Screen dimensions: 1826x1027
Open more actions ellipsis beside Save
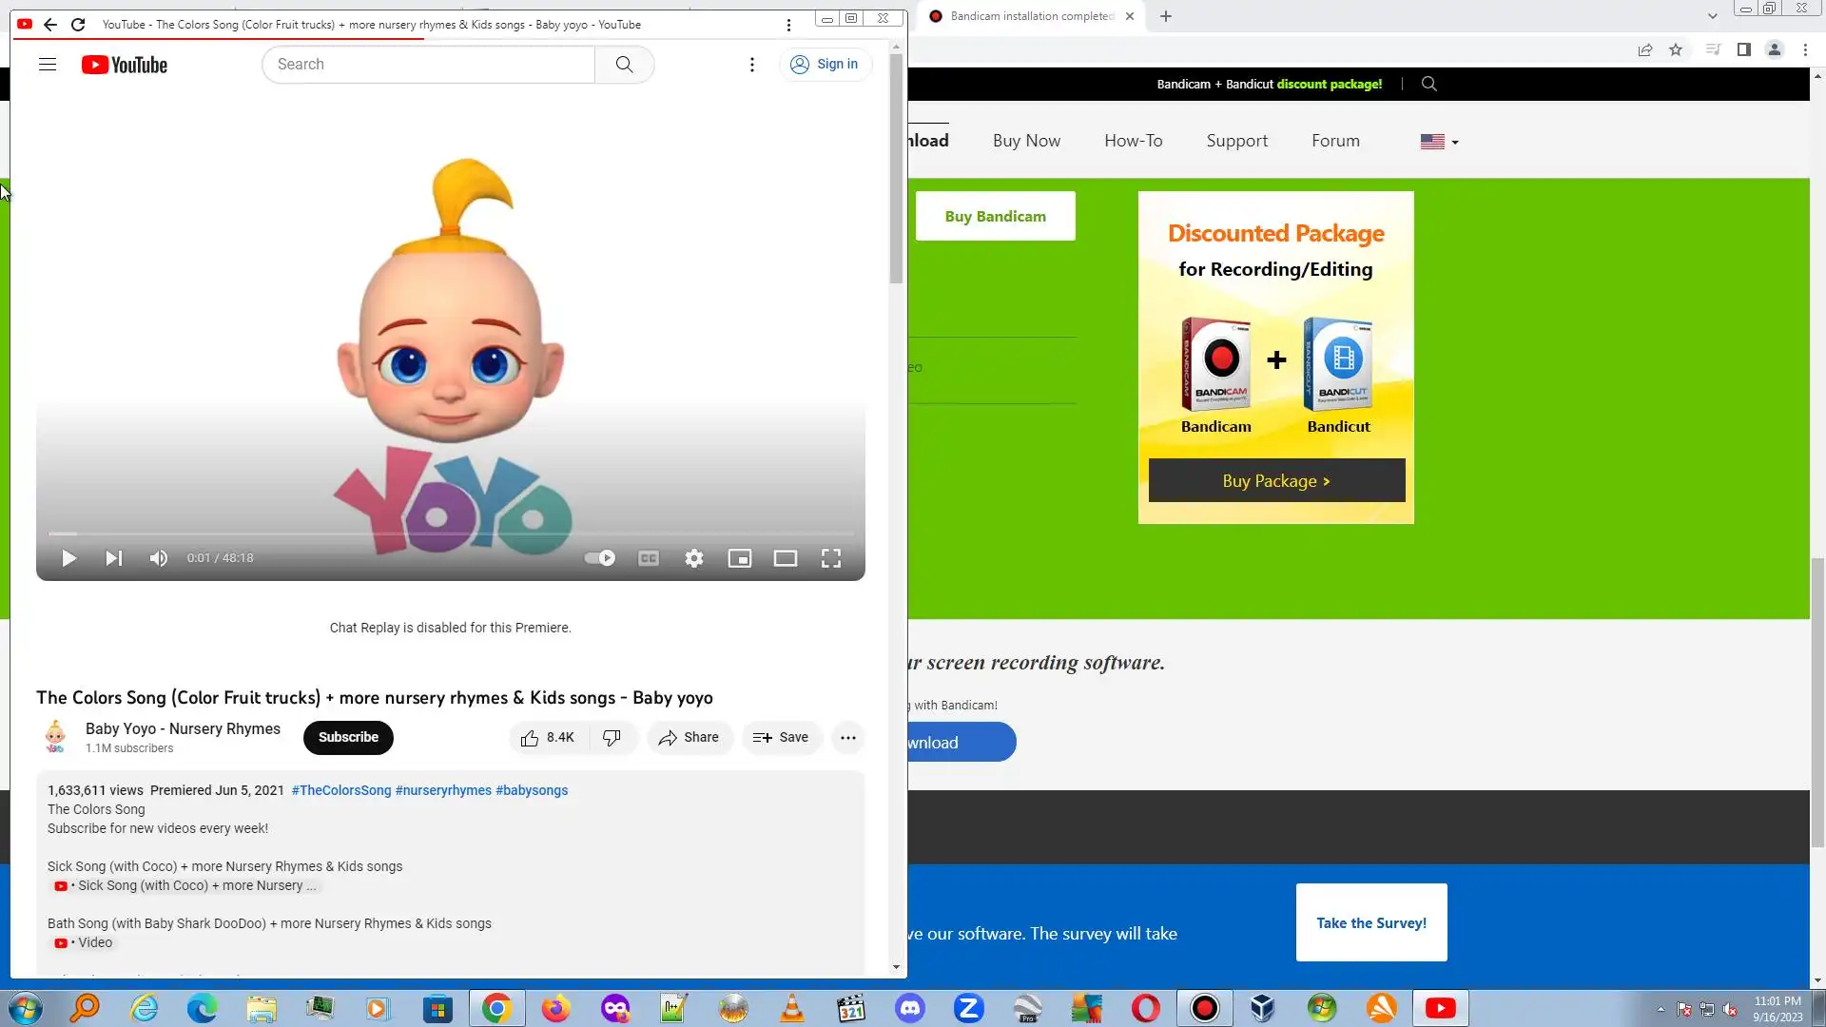pyautogui.click(x=847, y=738)
